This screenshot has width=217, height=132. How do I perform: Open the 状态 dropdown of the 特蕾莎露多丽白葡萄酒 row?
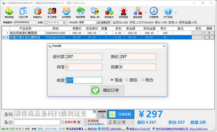[203, 37]
